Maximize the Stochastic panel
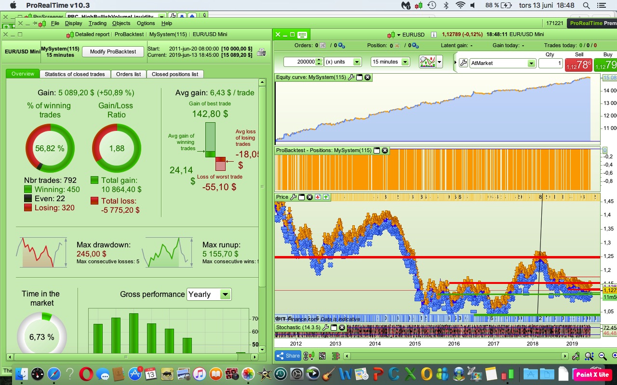The height and width of the screenshot is (385, 617). (334, 327)
